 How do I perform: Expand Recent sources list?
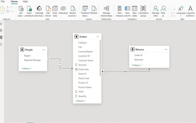[73, 11]
